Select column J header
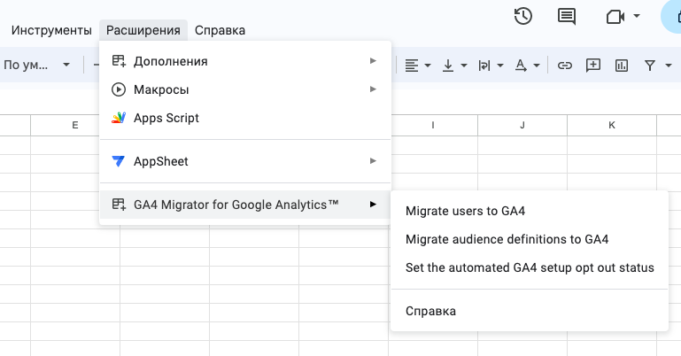The width and height of the screenshot is (681, 356). pos(522,126)
